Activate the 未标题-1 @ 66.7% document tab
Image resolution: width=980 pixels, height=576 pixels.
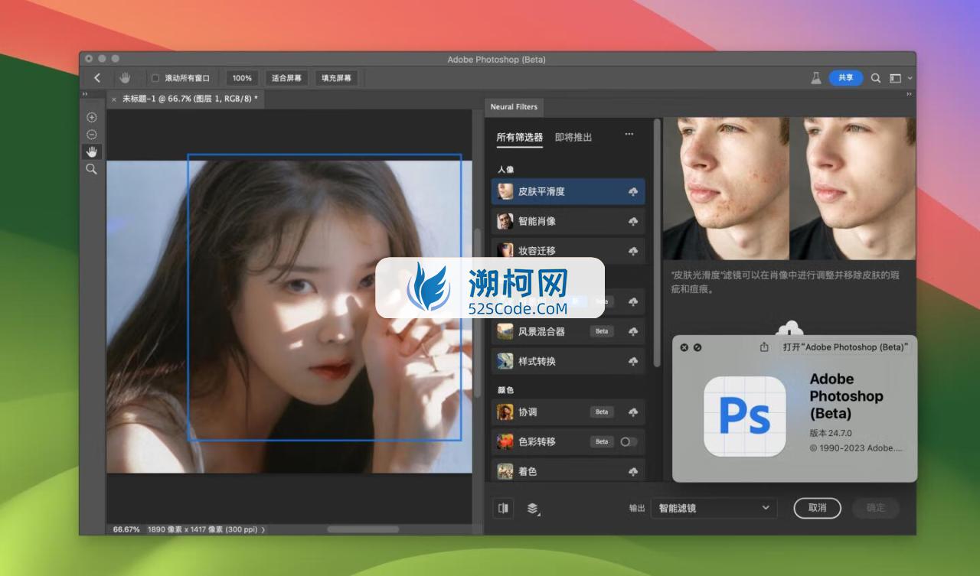tap(190, 99)
